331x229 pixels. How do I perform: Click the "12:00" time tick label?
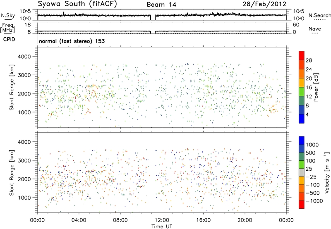click(162, 220)
